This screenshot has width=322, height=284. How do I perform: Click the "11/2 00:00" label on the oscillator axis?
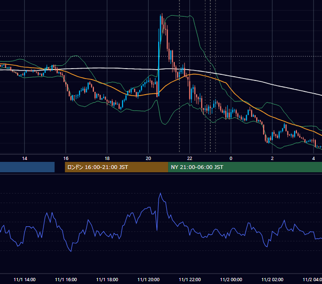pyautogui.click(x=231, y=279)
